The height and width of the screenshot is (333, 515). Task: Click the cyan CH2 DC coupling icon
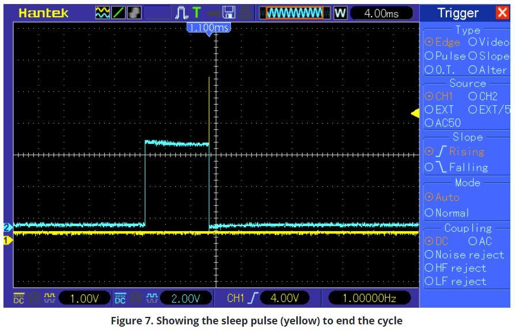pyautogui.click(x=120, y=298)
